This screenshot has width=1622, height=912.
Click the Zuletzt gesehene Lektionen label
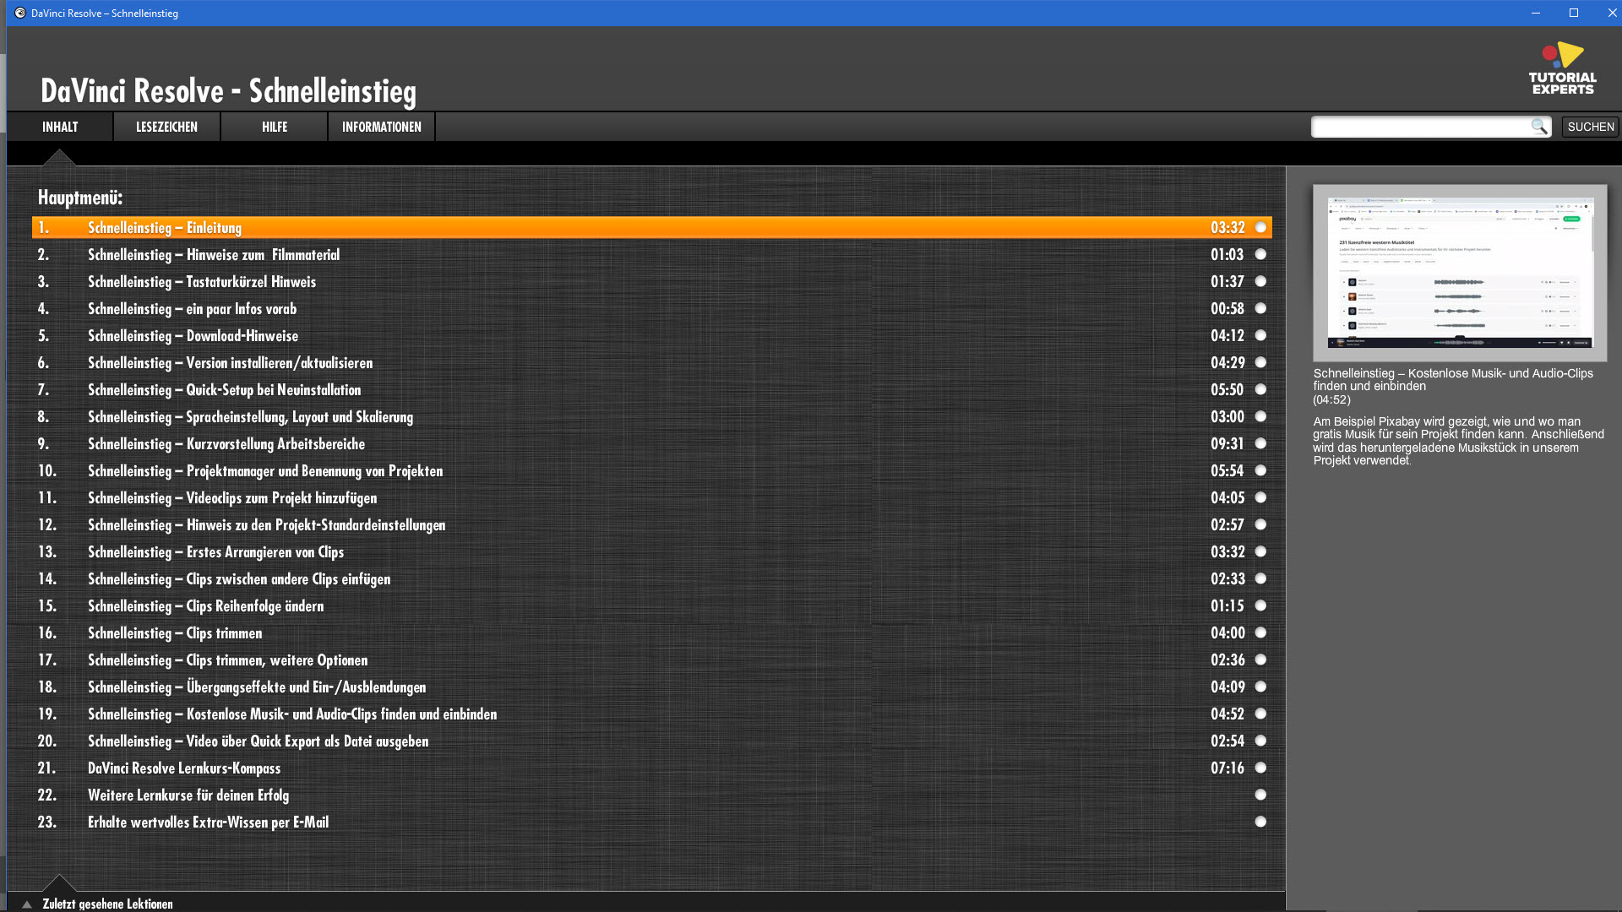107,904
